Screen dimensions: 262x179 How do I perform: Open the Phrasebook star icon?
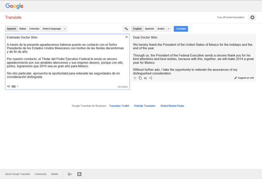coord(252,17)
